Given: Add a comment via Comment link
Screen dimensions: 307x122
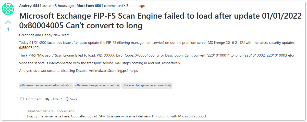Looking at the screenshot, I should (x=34, y=99).
